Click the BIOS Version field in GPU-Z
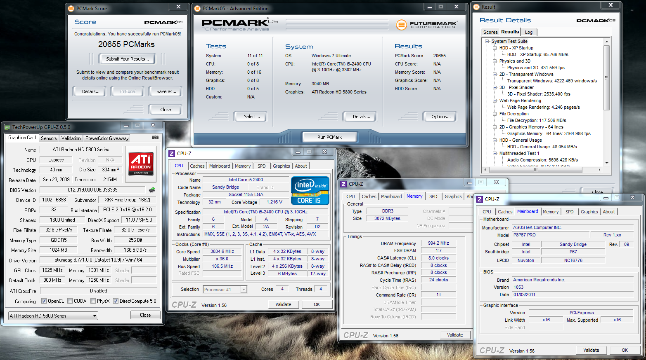Screen dimensions: 646x360 pyautogui.click(x=92, y=190)
